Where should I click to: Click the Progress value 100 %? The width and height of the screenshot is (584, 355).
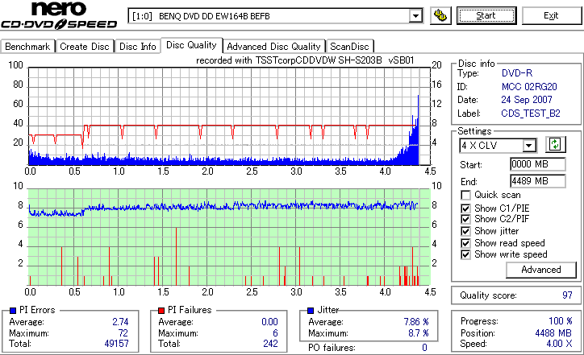[x=561, y=321]
